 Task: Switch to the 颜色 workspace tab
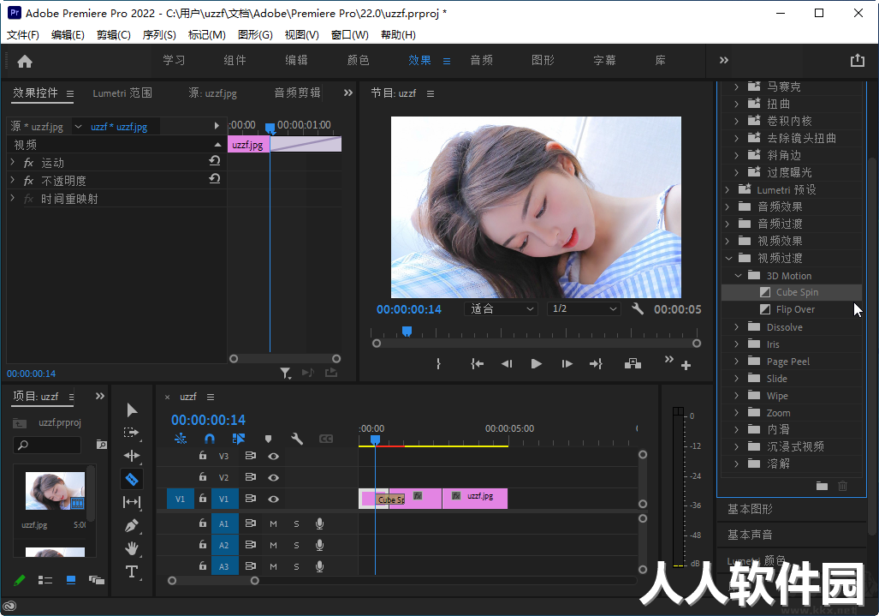(359, 60)
